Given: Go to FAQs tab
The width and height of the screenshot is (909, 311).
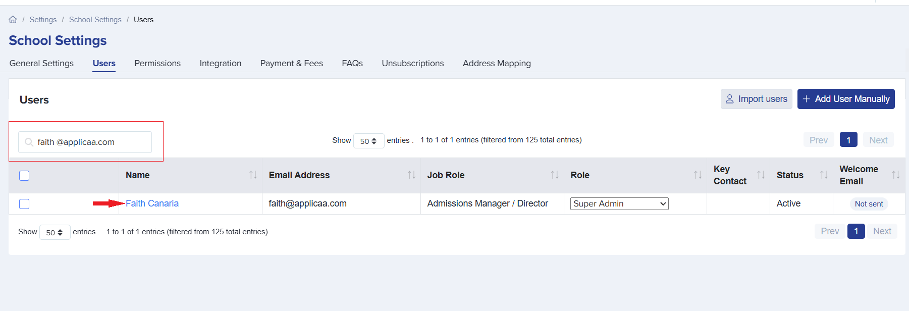Looking at the screenshot, I should click(352, 63).
